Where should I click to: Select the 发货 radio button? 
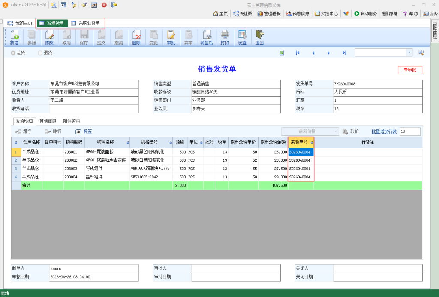(13, 53)
